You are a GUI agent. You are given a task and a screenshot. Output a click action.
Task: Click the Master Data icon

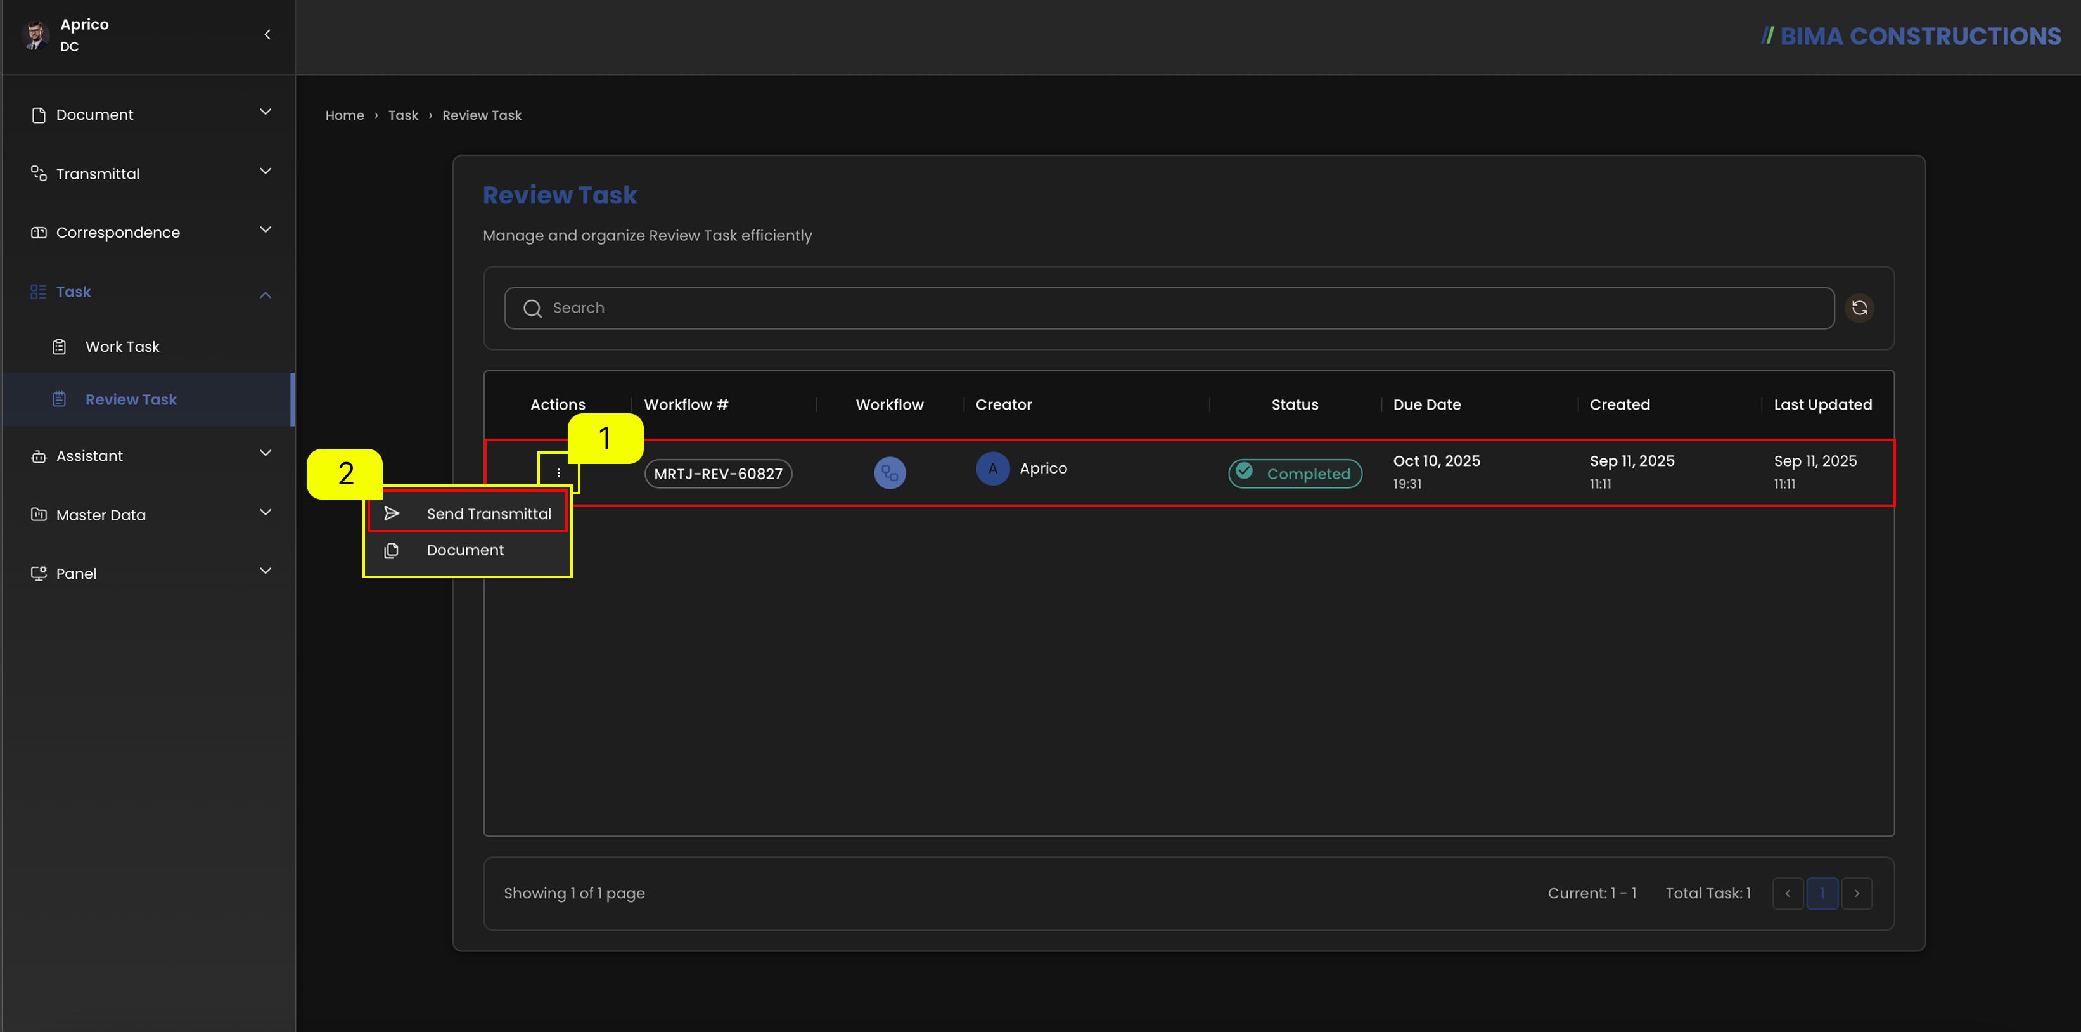(x=38, y=515)
